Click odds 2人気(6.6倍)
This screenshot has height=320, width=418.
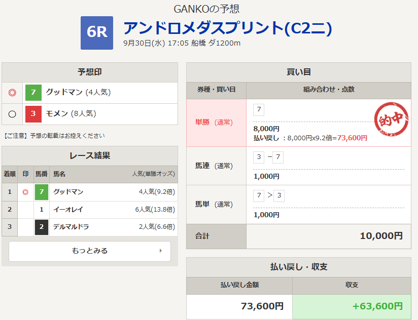click(157, 227)
